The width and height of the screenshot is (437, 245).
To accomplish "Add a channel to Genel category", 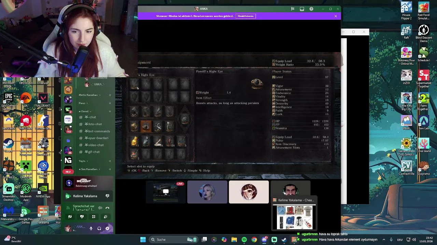I will pyautogui.click(x=110, y=111).
